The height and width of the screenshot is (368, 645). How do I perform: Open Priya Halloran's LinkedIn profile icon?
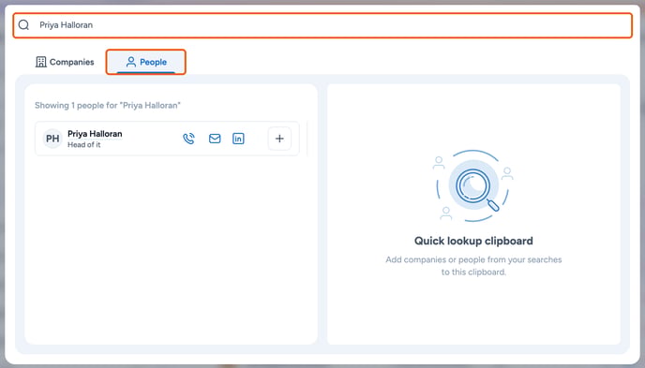point(238,139)
